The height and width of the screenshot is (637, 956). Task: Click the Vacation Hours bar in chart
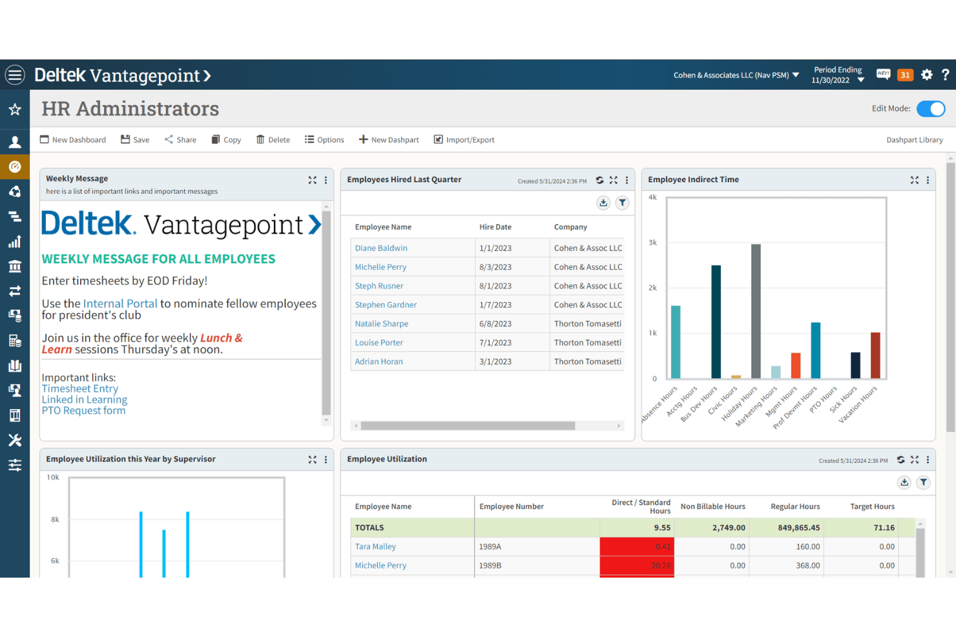point(875,355)
